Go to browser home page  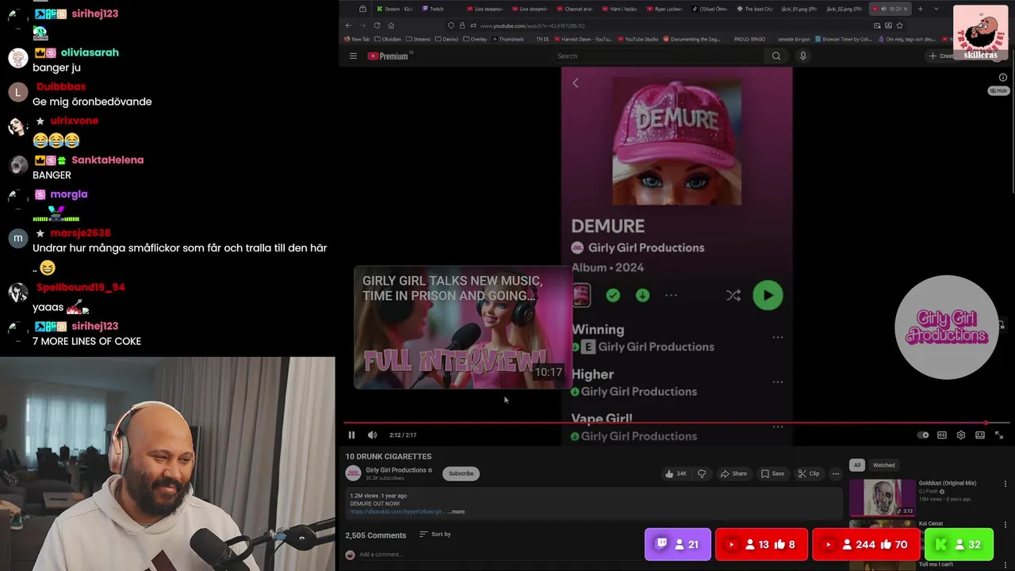click(x=391, y=25)
